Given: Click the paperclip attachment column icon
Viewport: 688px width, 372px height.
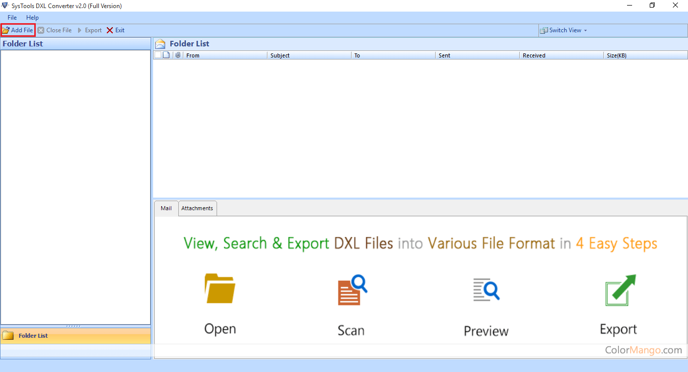Looking at the screenshot, I should [x=178, y=55].
